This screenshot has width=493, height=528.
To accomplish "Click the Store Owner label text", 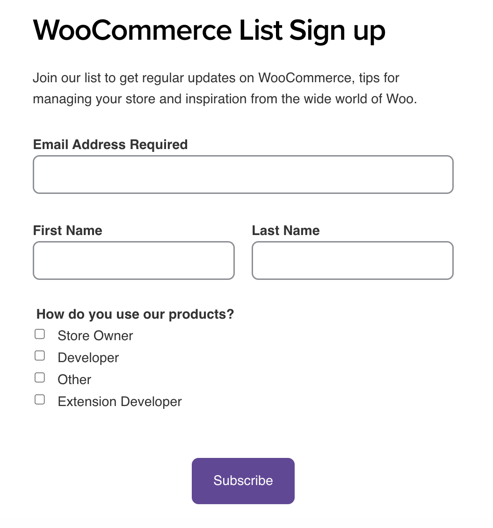I will 95,335.
